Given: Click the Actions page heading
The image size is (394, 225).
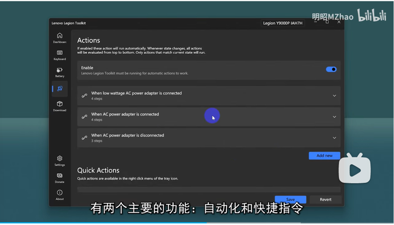Looking at the screenshot, I should [88, 40].
